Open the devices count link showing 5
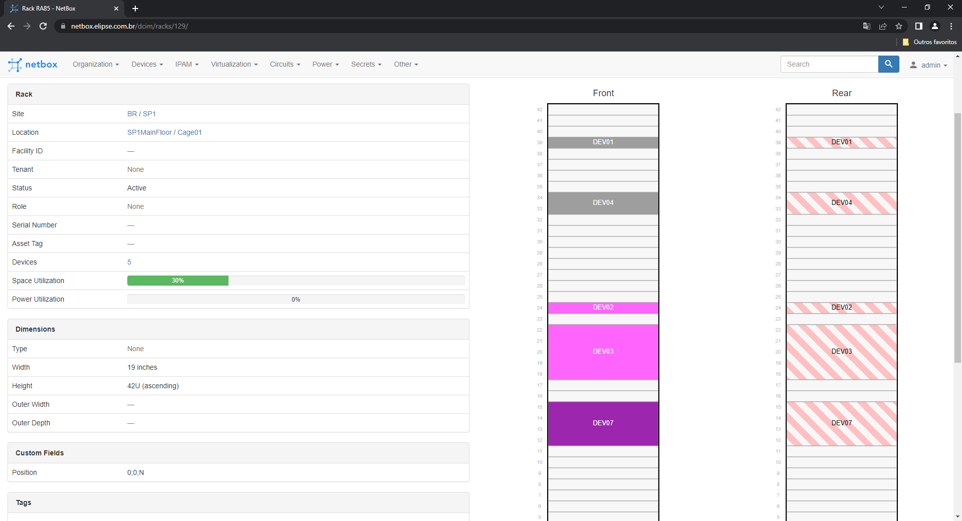Viewport: 962px width, 521px height. 129,262
